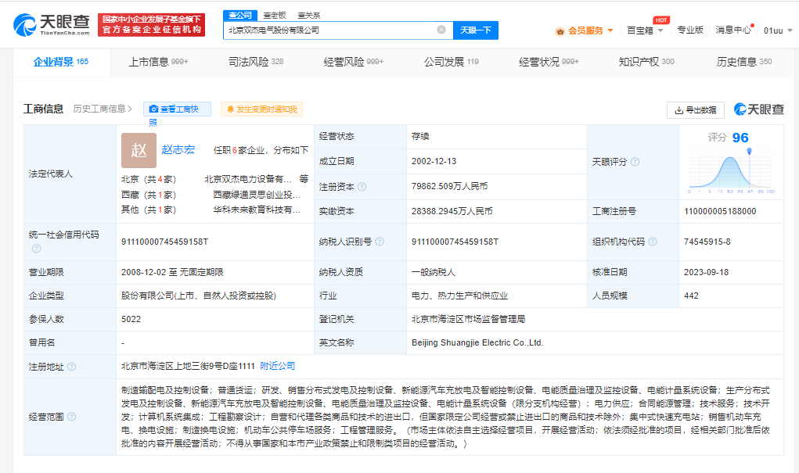The width and height of the screenshot is (799, 473).
Task: Click the English name Beijing Shuangjie Electric Co.,Ltd.
Action: coord(477,342)
